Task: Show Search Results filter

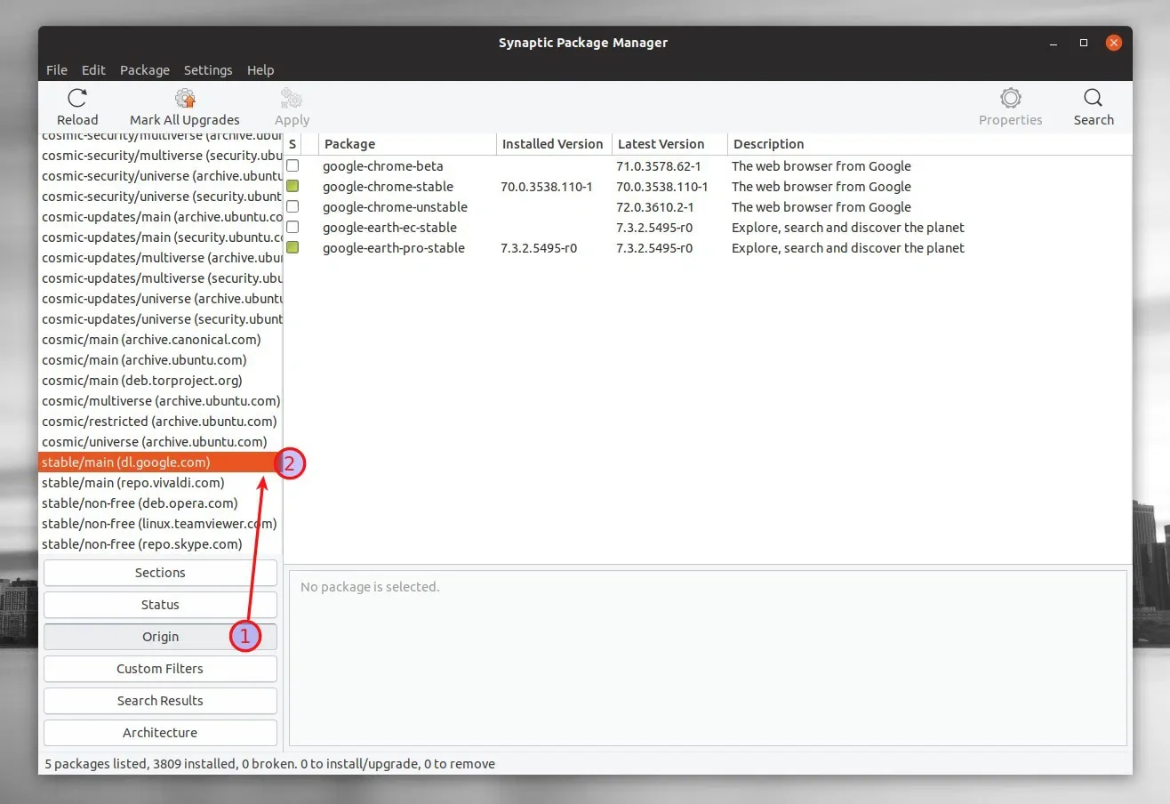Action: pyautogui.click(x=160, y=701)
